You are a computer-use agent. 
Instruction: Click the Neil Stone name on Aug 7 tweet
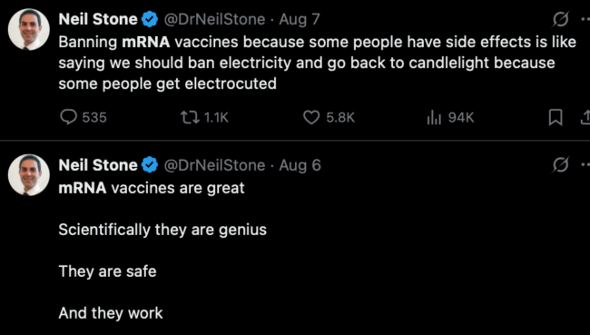click(x=98, y=19)
